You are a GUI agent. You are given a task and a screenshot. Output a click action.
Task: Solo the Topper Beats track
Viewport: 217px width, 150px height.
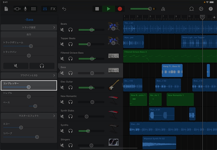(70, 44)
